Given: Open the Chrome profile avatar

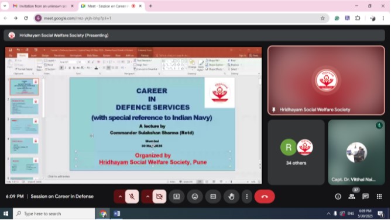Looking at the screenshot, I should pos(373,18).
